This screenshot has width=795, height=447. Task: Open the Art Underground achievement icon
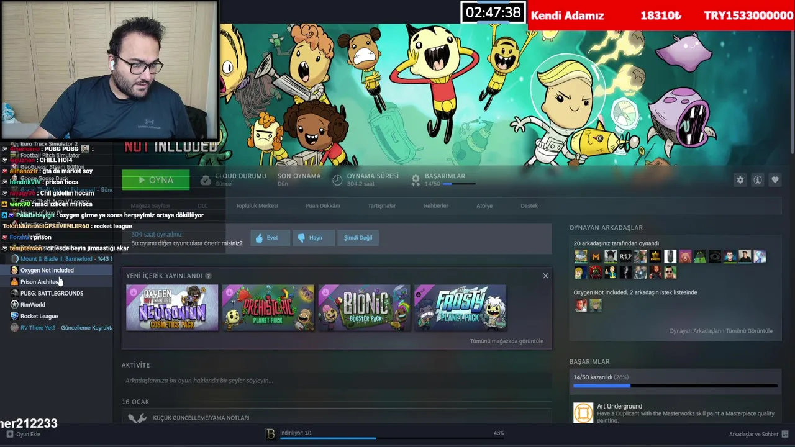[x=583, y=413]
